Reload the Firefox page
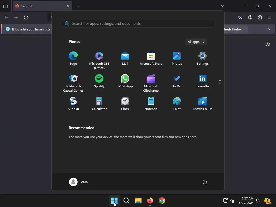The height and width of the screenshot is (207, 276). (x=26, y=18)
